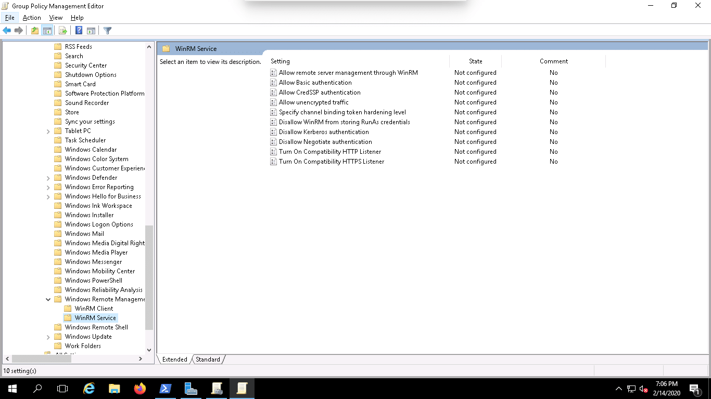Click the folder icon beside Windows PowerShell
711x399 pixels.
coord(58,281)
